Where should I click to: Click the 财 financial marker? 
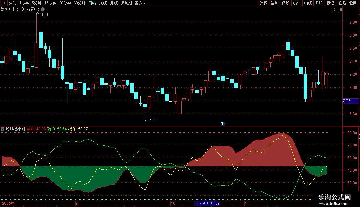coord(223,124)
